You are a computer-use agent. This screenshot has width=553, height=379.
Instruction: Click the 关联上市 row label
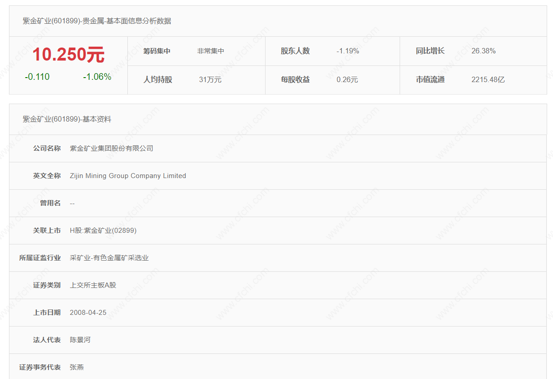47,231
